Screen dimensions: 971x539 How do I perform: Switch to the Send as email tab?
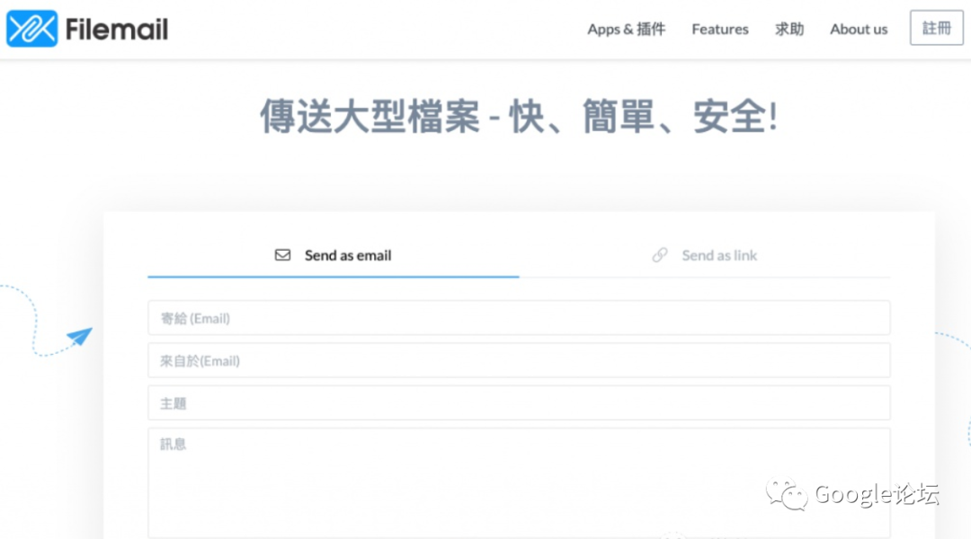pyautogui.click(x=334, y=255)
